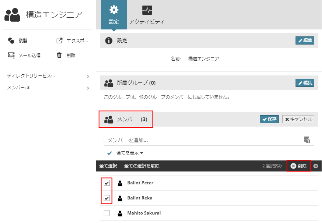Screen dimensions: 322x223
Task: Click the 2 選択済み count text
Action: [272, 166]
